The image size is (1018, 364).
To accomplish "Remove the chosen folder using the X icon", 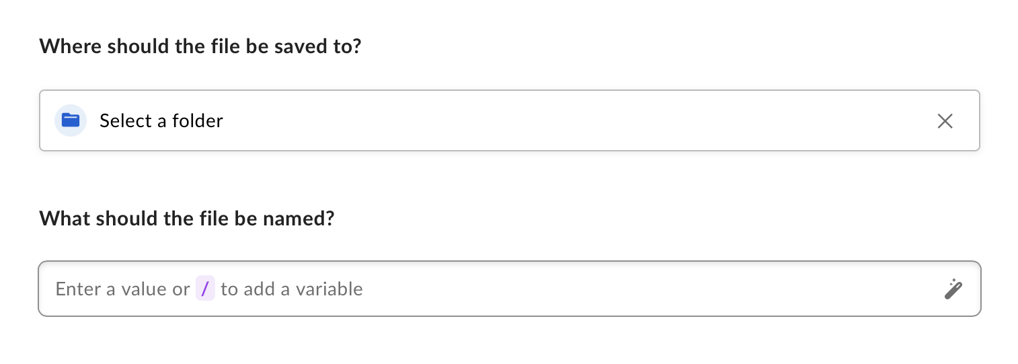I will 945,121.
